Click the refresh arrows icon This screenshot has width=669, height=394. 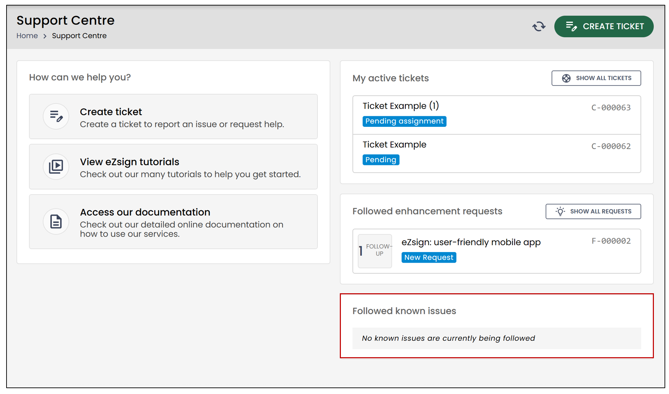coord(539,26)
